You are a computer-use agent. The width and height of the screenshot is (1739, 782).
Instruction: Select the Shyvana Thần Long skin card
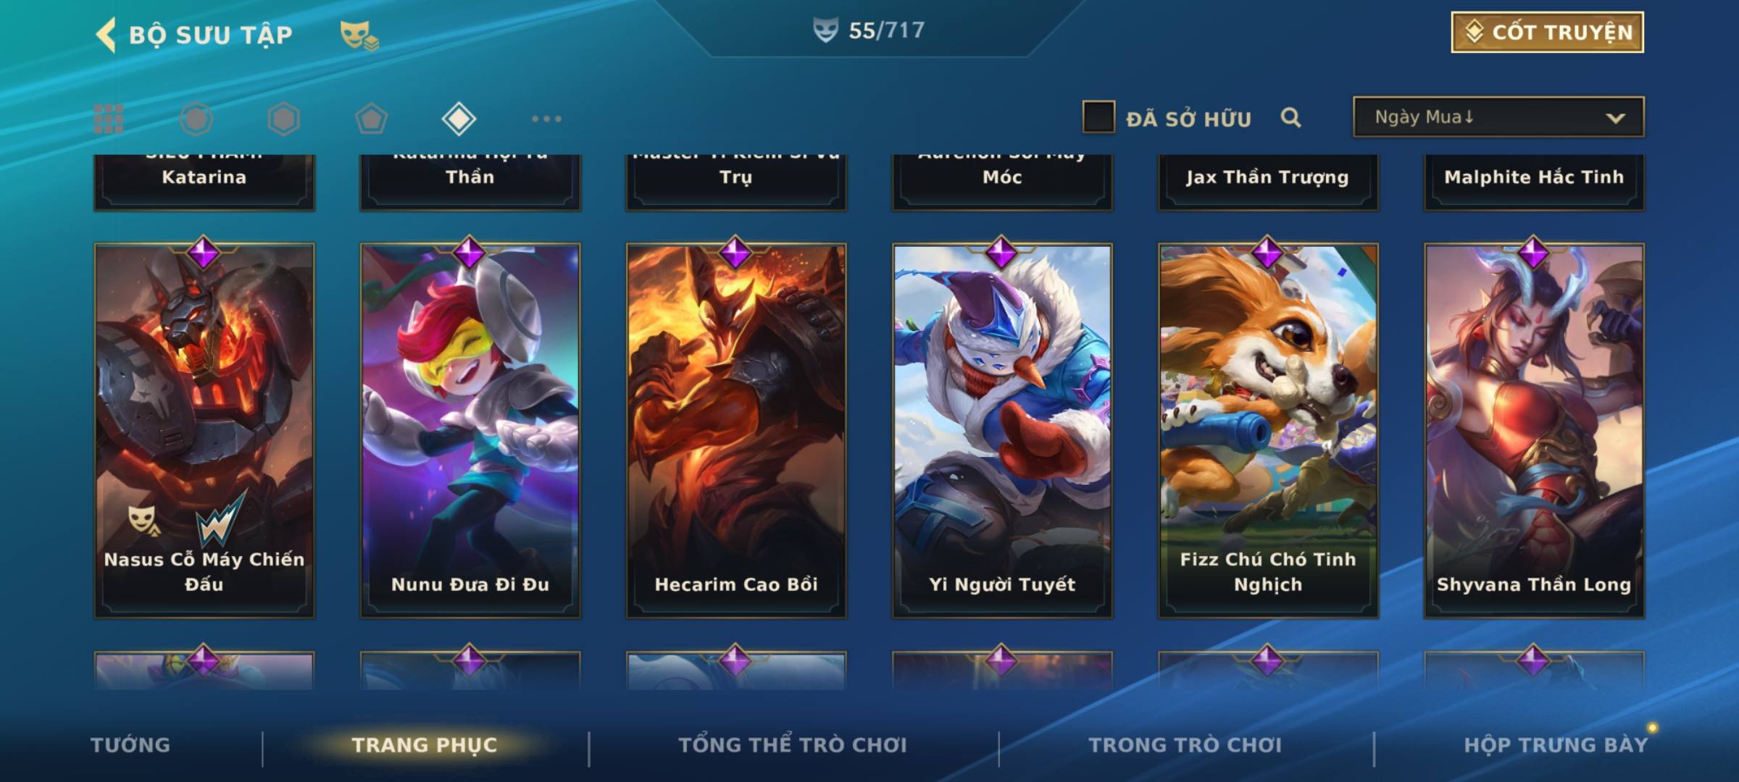coord(1534,430)
